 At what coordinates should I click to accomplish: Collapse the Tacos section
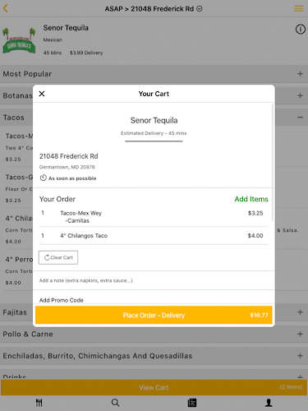(x=300, y=118)
